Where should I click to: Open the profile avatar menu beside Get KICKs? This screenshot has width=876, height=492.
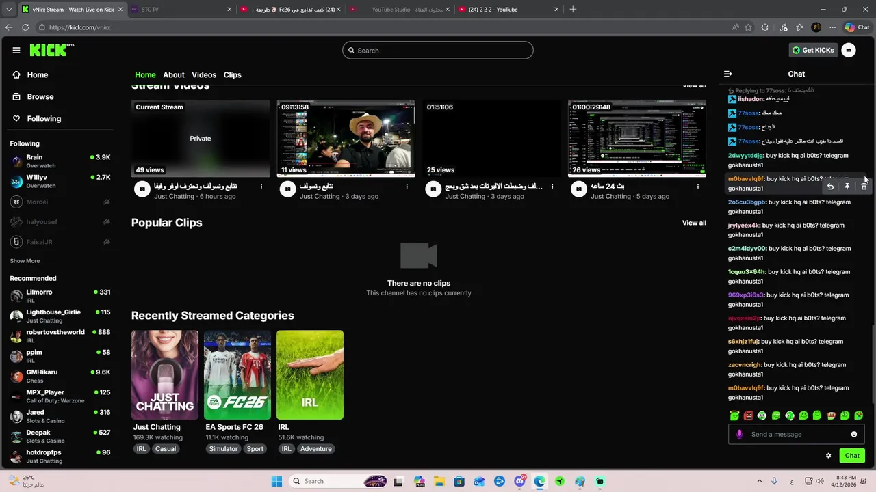pos(849,50)
